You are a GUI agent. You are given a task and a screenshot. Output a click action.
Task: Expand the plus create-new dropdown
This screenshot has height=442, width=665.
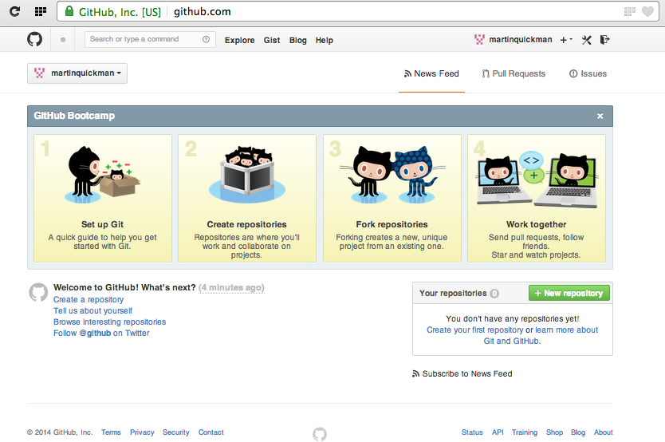[x=566, y=40]
